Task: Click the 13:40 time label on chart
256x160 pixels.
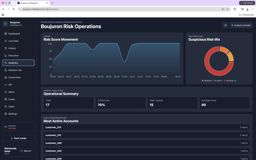Action: [124, 77]
